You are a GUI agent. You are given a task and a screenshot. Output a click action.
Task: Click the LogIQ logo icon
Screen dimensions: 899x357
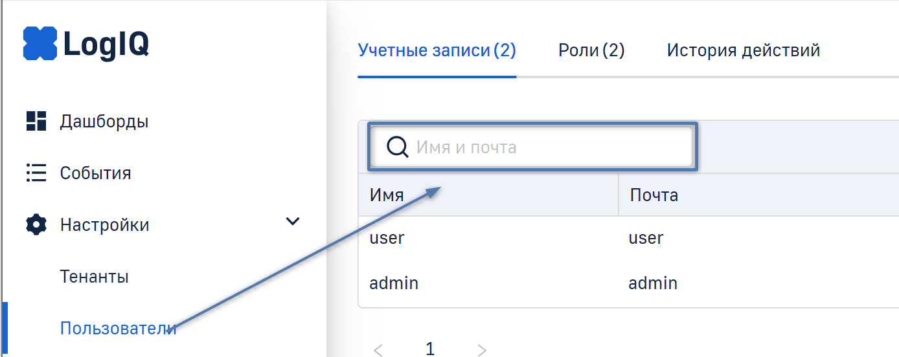tap(40, 43)
